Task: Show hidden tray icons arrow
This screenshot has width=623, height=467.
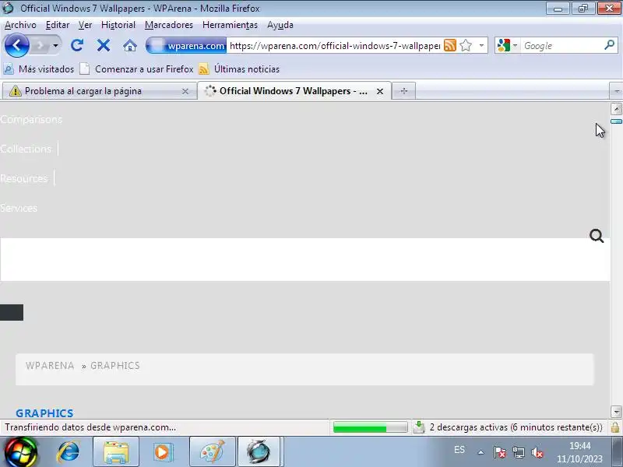Action: (480, 452)
